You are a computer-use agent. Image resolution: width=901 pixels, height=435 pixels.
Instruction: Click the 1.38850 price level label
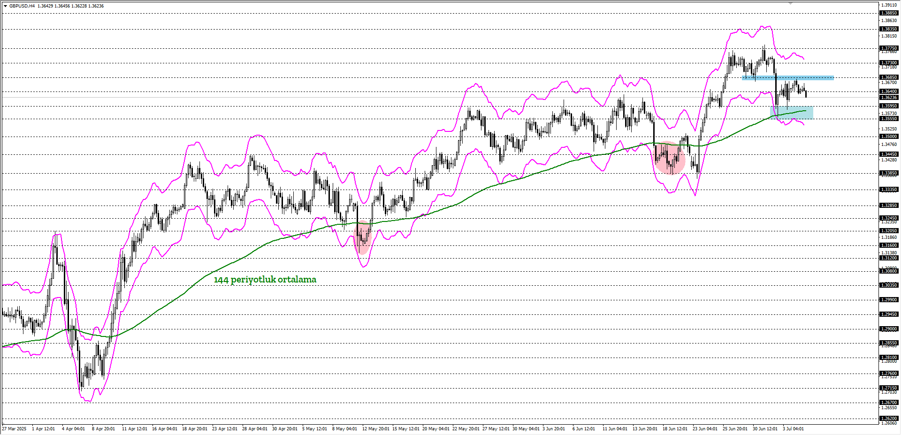click(x=889, y=13)
